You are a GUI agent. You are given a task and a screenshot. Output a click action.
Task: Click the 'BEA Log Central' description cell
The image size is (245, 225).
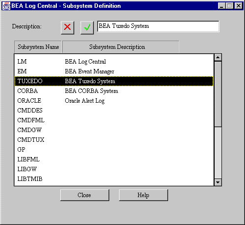[x=85, y=62]
